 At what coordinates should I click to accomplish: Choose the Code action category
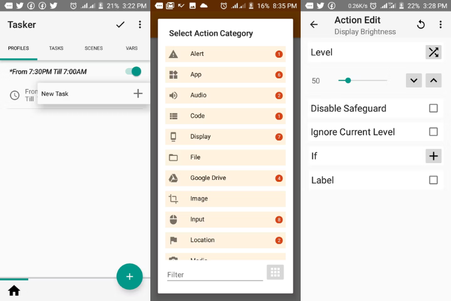click(x=226, y=116)
